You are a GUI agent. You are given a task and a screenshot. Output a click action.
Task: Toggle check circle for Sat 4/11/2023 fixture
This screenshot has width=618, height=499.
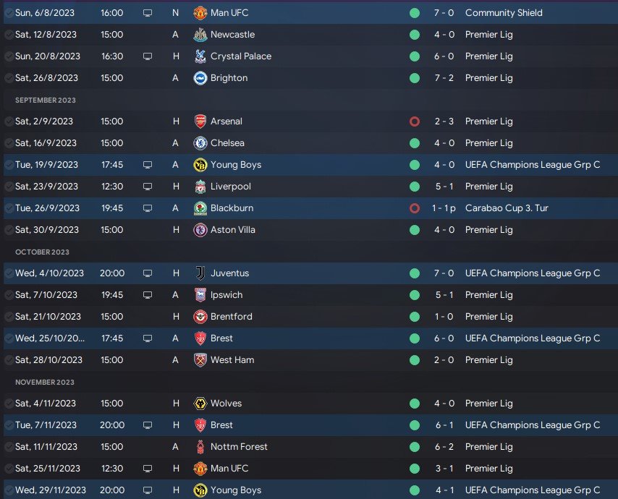(8, 404)
